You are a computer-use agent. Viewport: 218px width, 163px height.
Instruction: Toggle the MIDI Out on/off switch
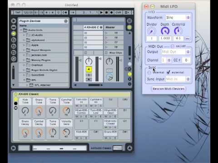(172, 46)
